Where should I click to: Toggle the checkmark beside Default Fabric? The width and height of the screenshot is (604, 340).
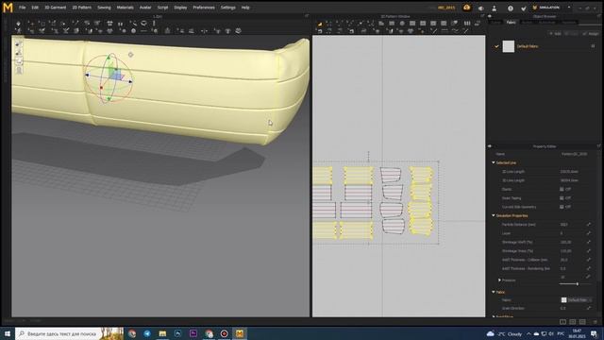[x=496, y=46]
